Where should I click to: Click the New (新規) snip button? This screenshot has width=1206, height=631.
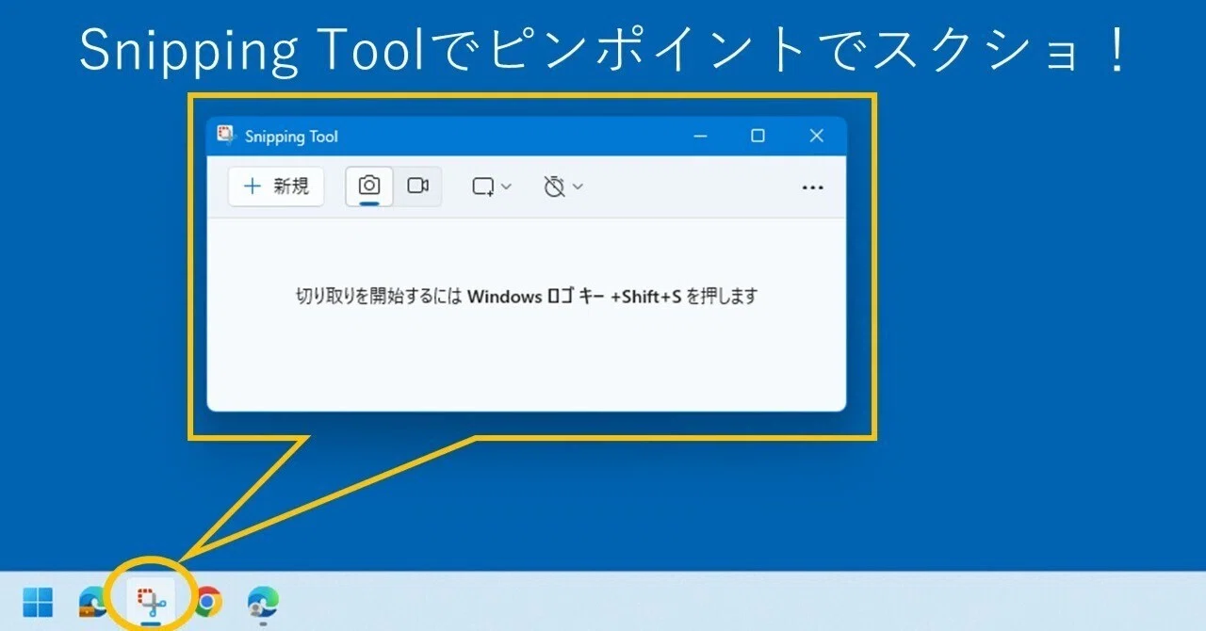point(276,186)
